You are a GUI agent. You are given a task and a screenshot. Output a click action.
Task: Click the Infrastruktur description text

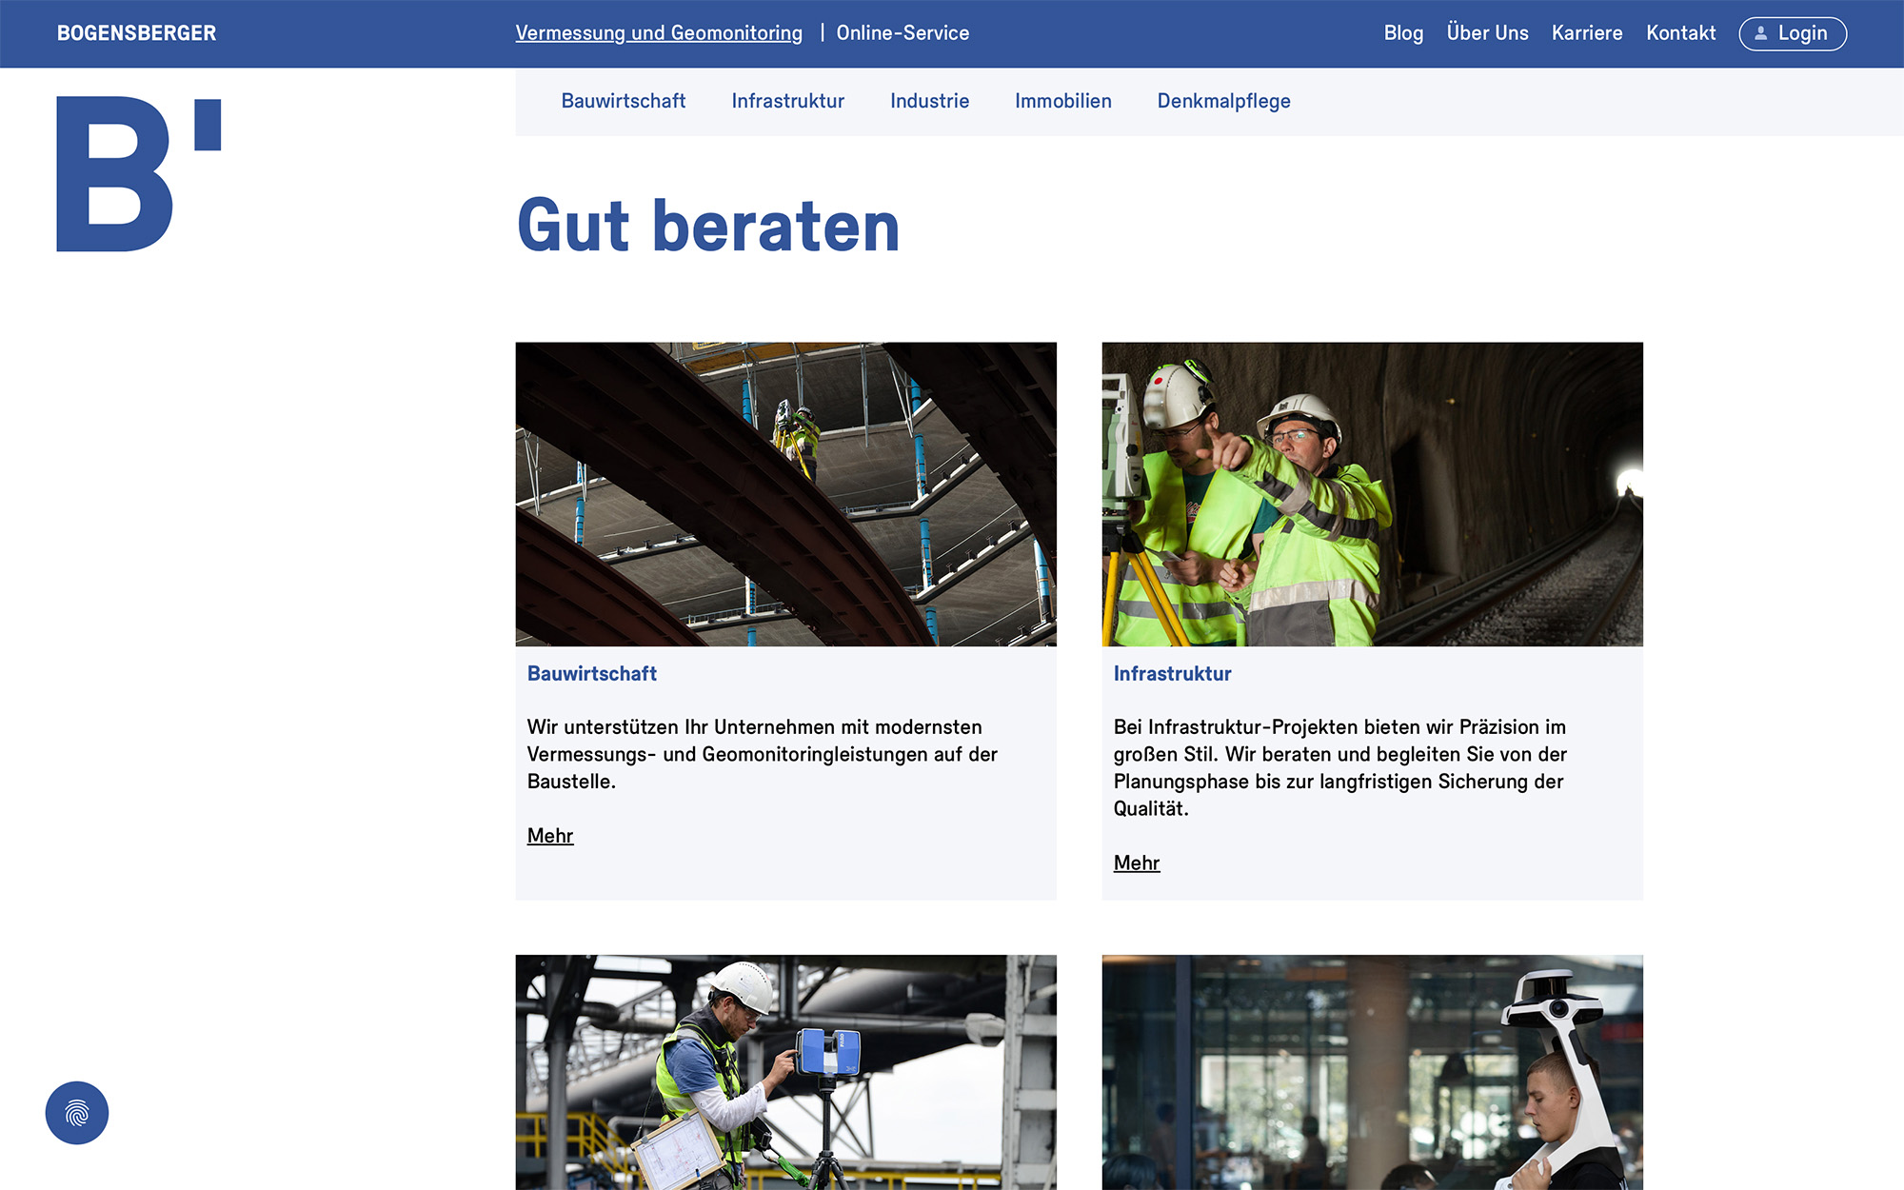(1340, 767)
